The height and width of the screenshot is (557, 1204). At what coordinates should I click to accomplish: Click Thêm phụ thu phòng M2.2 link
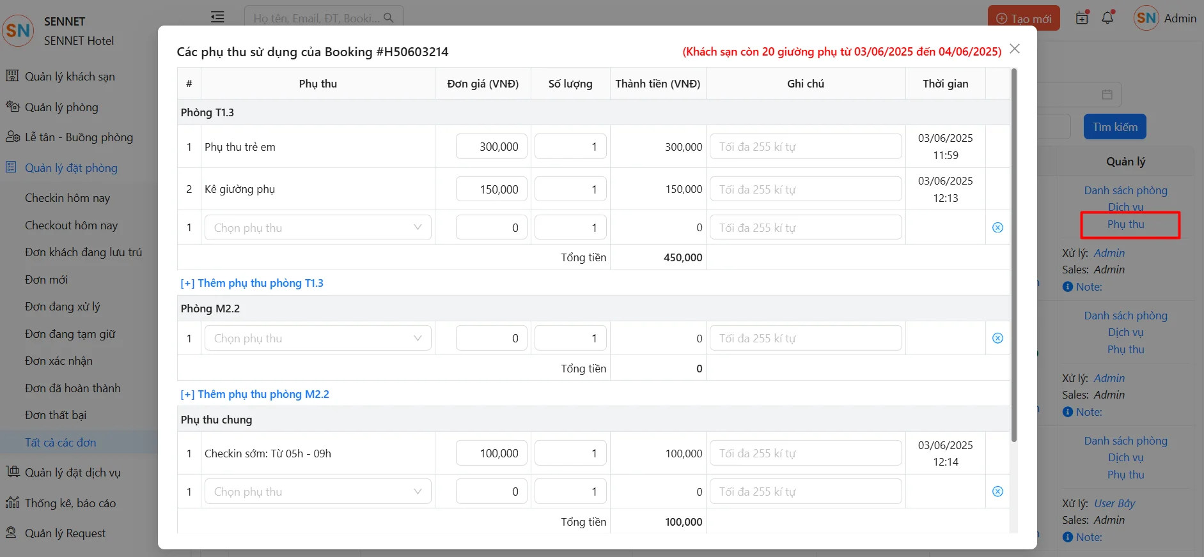[254, 394]
